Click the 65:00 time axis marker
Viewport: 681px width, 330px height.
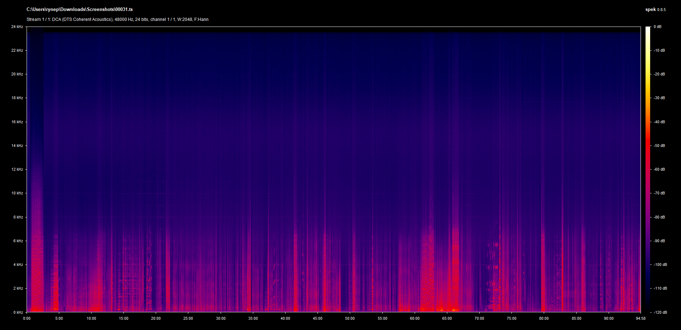coord(447,318)
